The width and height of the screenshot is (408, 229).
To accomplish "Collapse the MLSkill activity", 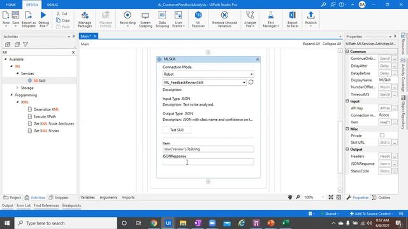I will 258,59.
